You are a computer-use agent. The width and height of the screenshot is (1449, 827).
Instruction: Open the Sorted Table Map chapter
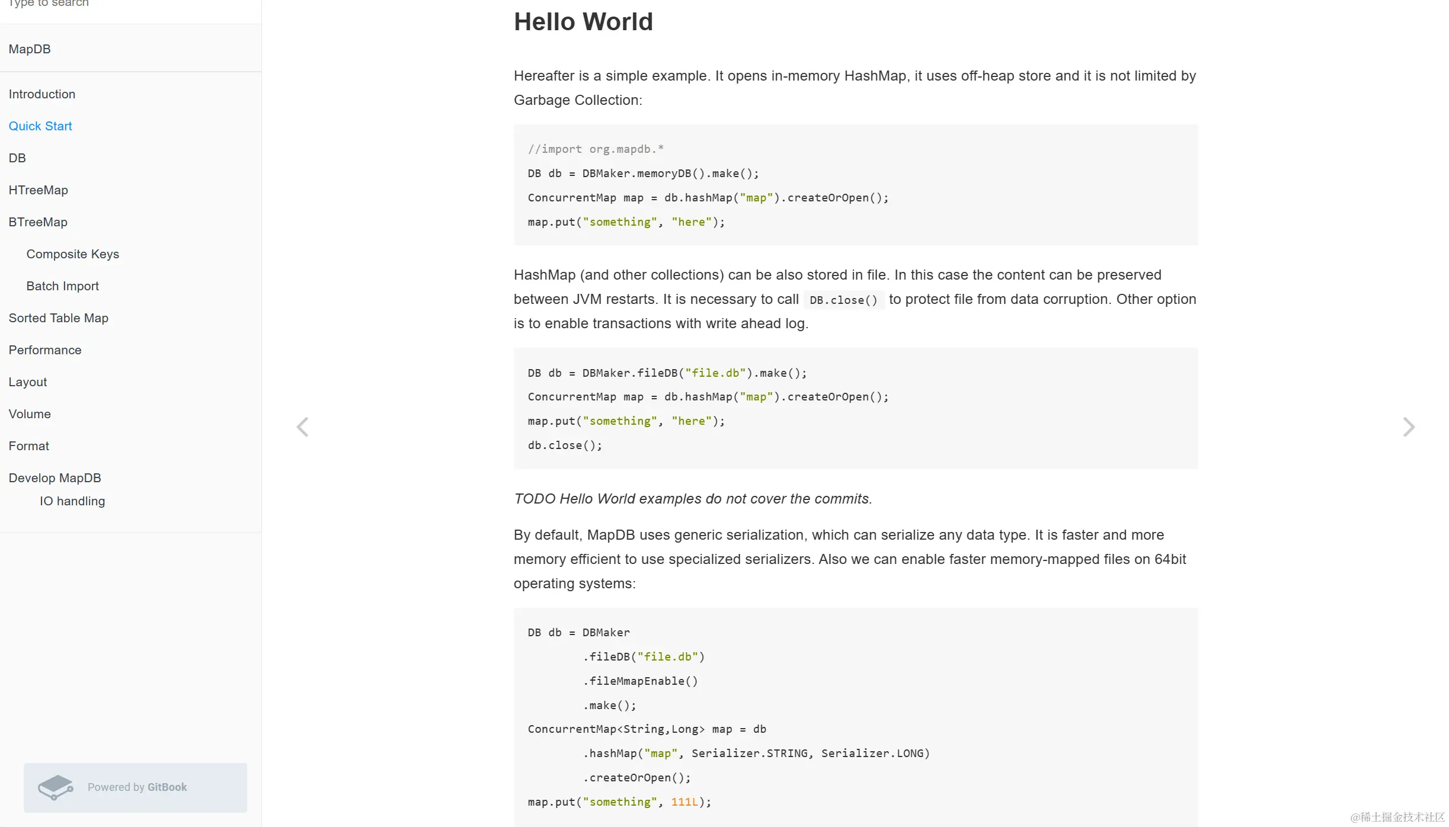click(x=59, y=318)
